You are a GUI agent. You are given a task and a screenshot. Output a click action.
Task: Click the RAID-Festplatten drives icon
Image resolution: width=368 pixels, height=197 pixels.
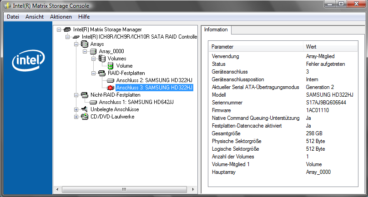coord(102,73)
